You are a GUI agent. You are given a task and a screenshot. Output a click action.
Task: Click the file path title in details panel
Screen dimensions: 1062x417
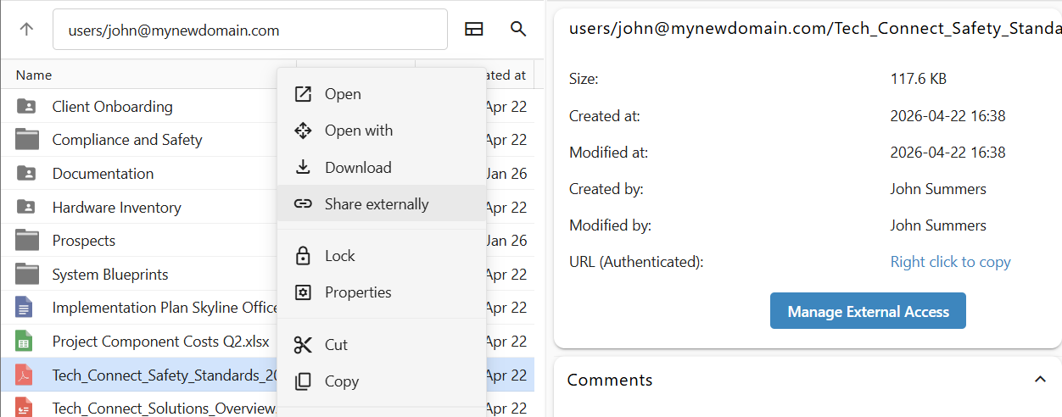(814, 29)
